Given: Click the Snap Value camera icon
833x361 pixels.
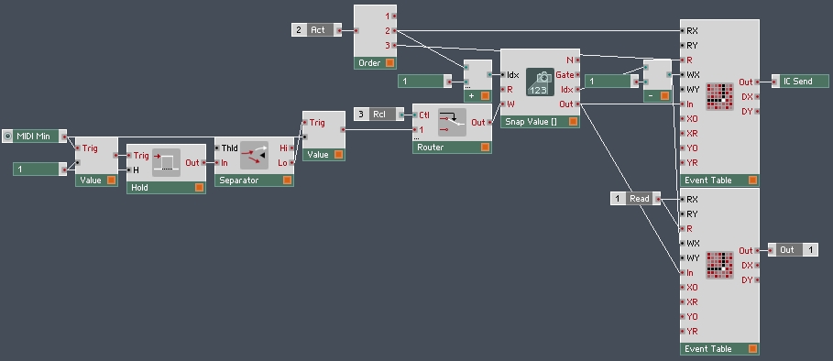Looking at the screenshot, I should point(540,82).
